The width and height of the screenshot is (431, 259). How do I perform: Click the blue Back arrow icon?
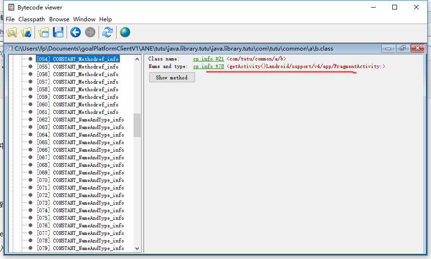pyautogui.click(x=76, y=33)
